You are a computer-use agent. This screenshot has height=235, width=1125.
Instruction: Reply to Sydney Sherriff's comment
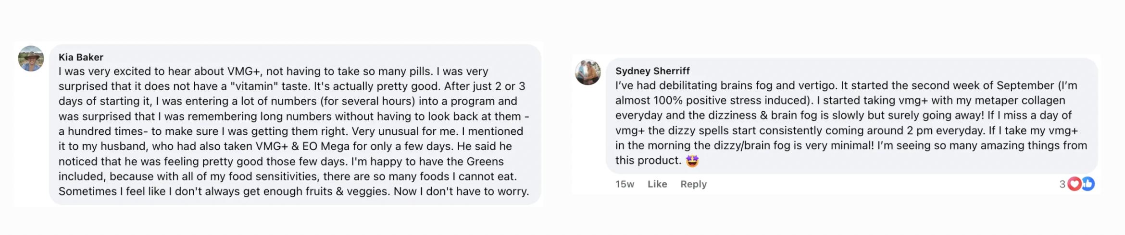693,184
